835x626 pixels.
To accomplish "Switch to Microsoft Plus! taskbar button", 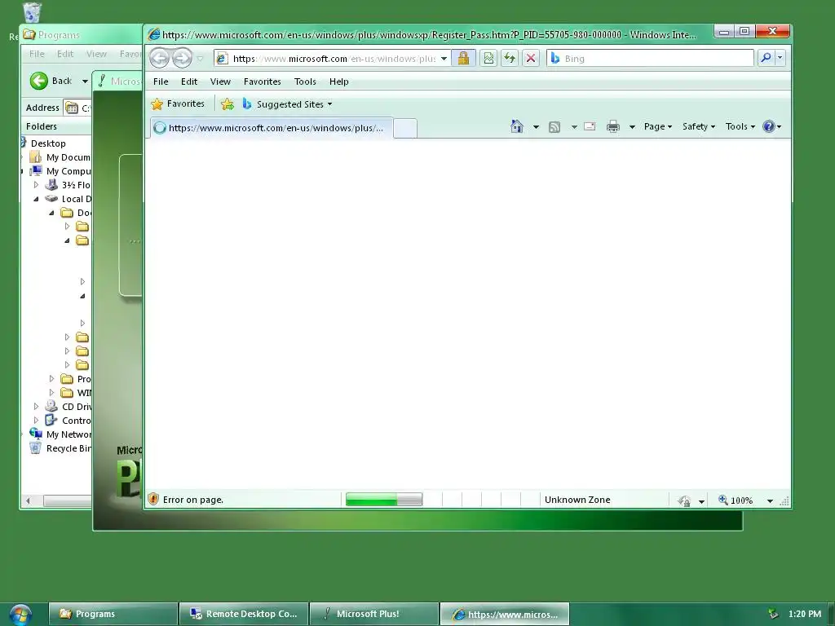I will click(374, 614).
